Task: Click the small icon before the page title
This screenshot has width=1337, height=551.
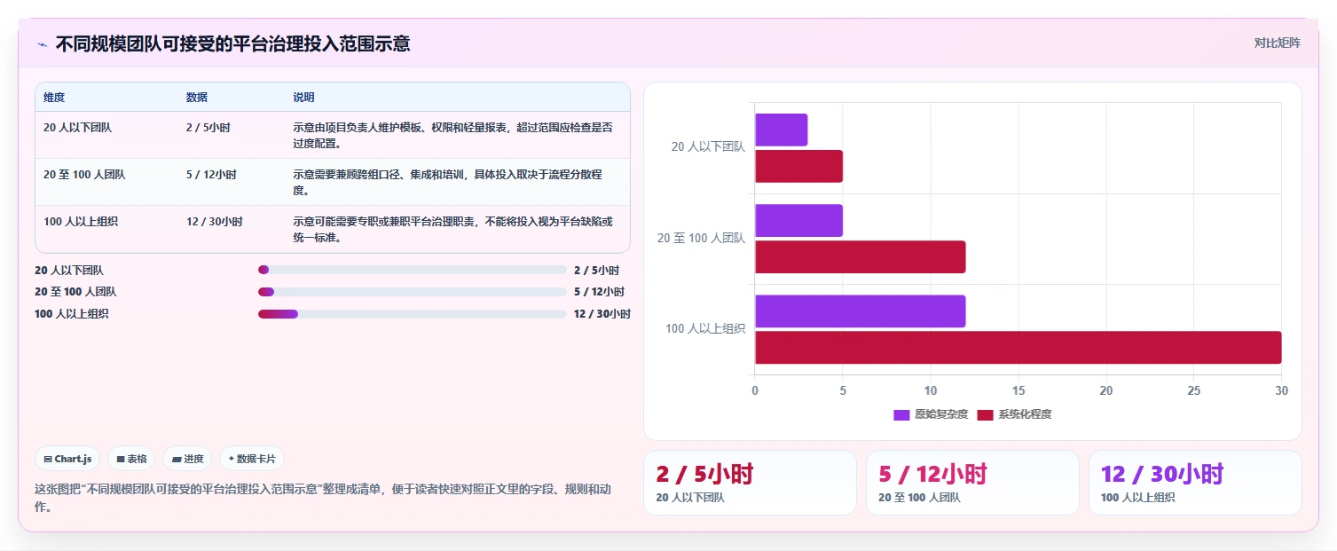Action: click(42, 44)
